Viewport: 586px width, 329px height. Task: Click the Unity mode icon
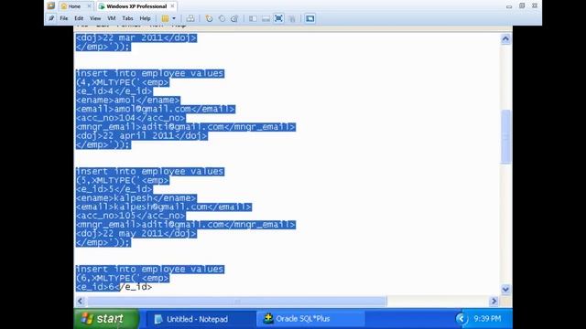pos(292,18)
